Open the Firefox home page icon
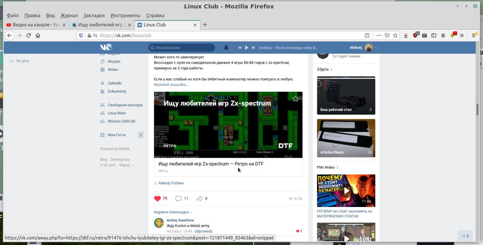483x245 pixels. click(38, 35)
